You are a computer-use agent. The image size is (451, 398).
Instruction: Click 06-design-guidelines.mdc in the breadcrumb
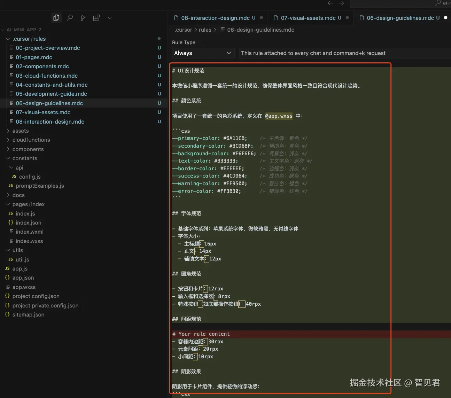[x=261, y=30]
